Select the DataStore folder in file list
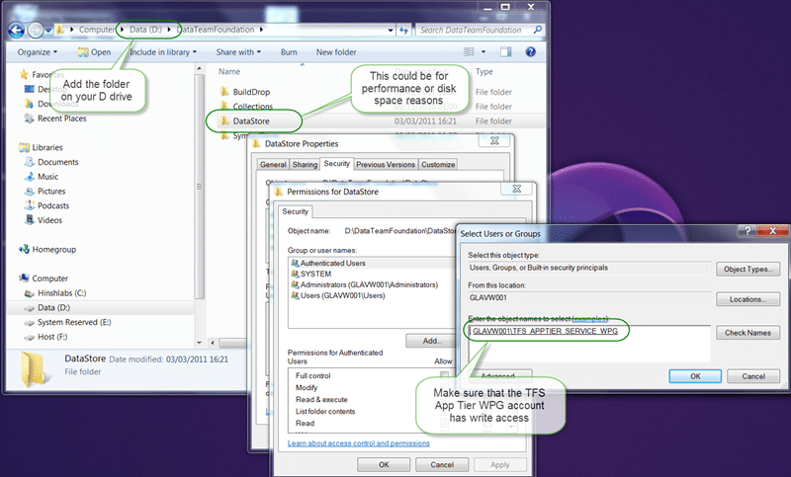Screen dimensions: 791x477 click(x=251, y=120)
